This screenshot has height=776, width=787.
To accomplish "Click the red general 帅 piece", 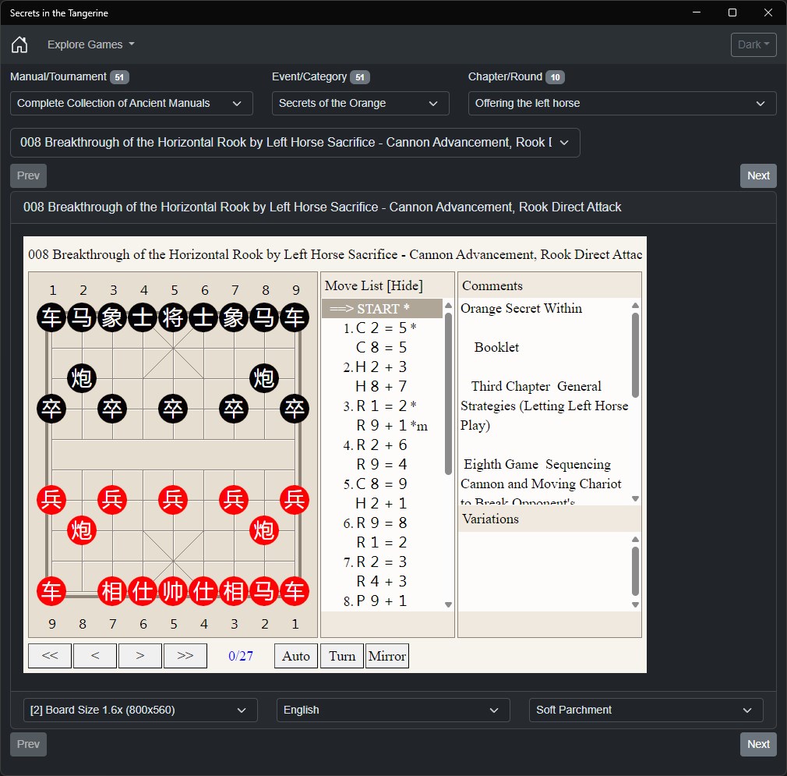I will [173, 591].
